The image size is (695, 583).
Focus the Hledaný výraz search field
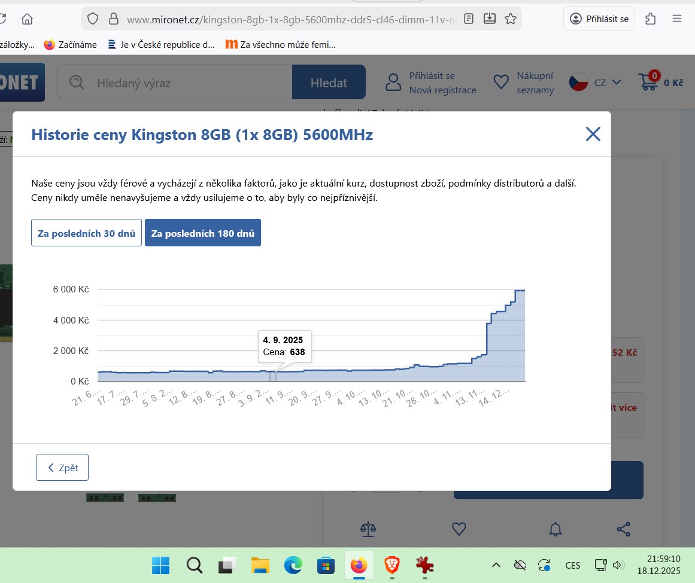tap(186, 83)
